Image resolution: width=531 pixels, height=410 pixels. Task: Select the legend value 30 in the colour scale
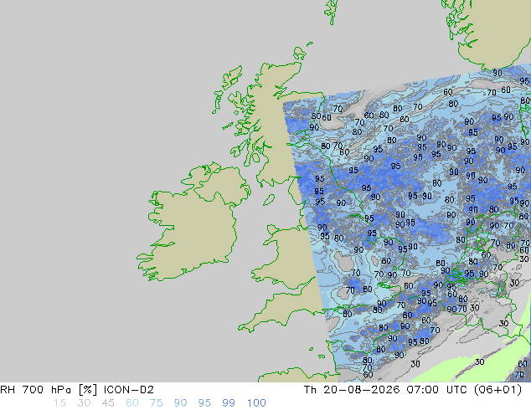coord(84,403)
